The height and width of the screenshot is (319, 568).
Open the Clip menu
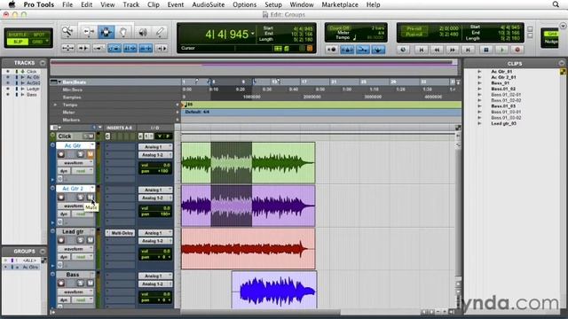tap(154, 4)
